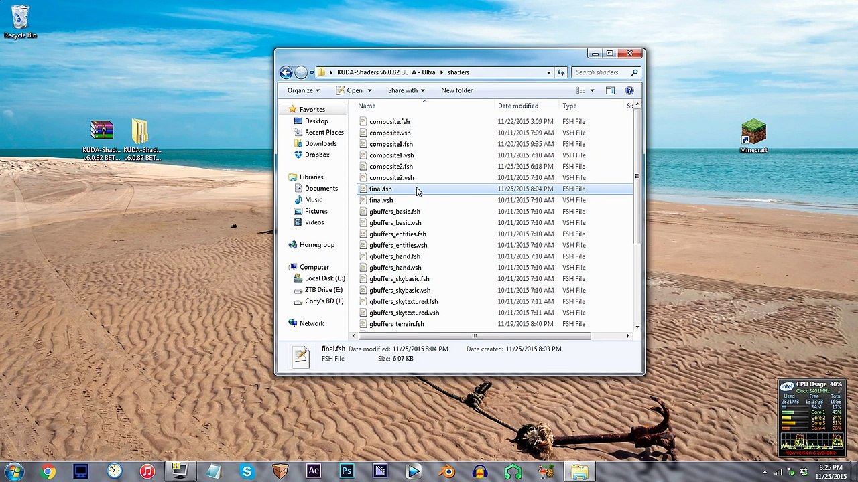Viewport: 858px width, 482px height.
Task: Click New folder button
Action: [456, 90]
